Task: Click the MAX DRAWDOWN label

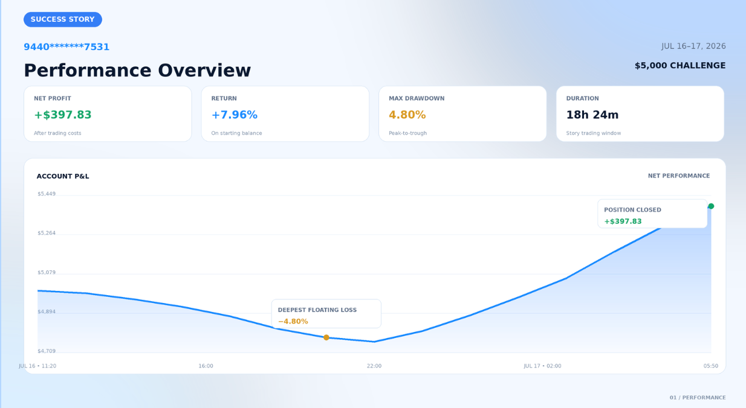Action: pyautogui.click(x=417, y=98)
